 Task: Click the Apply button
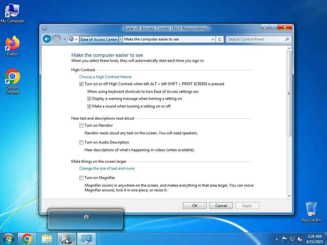(247, 206)
